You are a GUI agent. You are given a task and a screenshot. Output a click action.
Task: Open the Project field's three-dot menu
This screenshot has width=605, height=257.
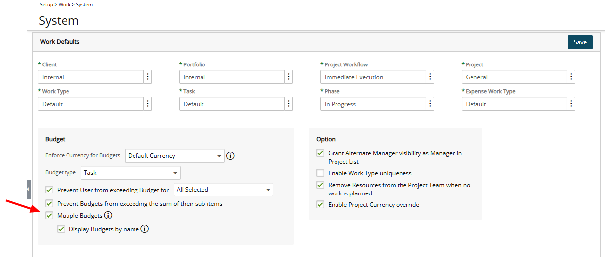coord(571,77)
